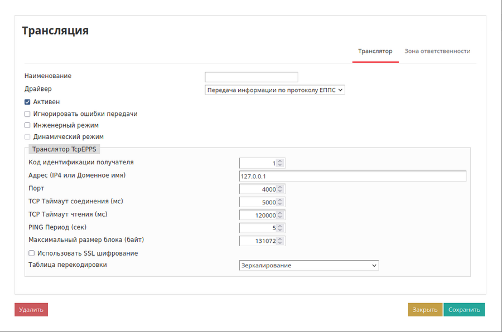This screenshot has height=332, width=502.
Task: Click stepper of Код идентификации получателя
Action: pos(281,163)
